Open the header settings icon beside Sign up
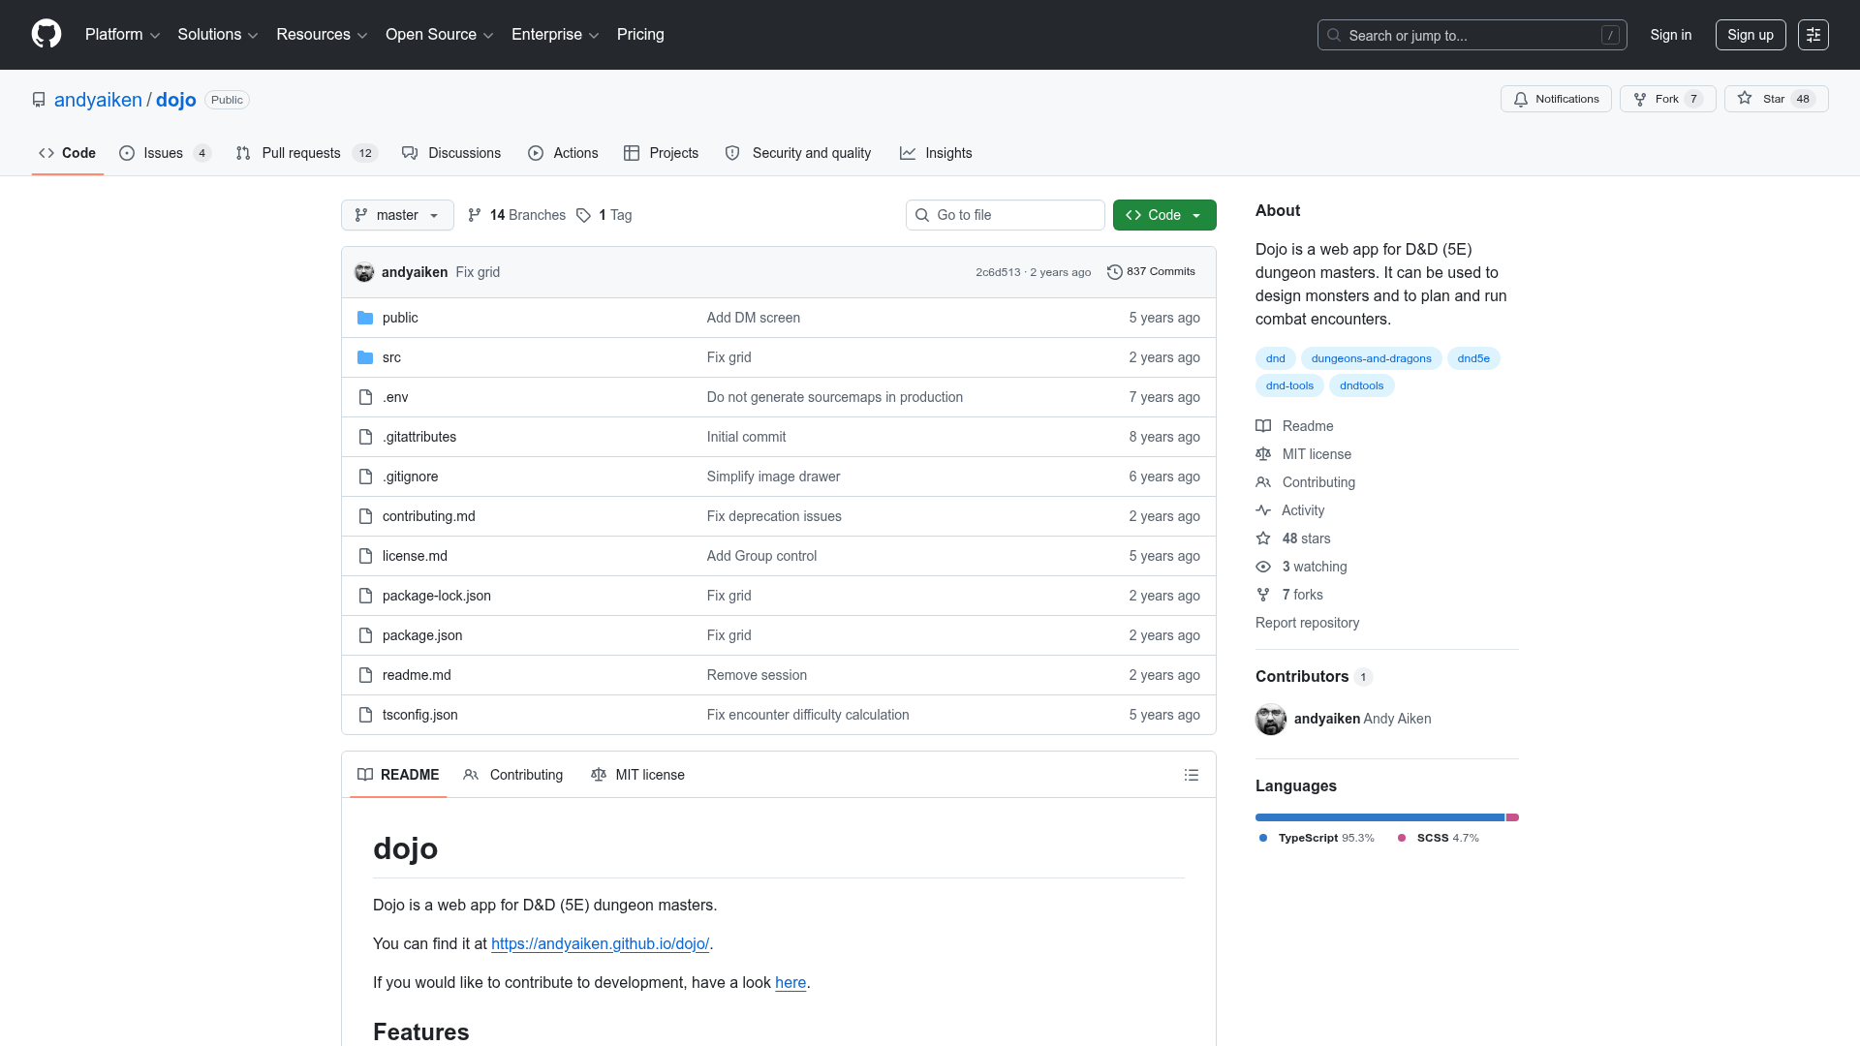 click(x=1813, y=35)
